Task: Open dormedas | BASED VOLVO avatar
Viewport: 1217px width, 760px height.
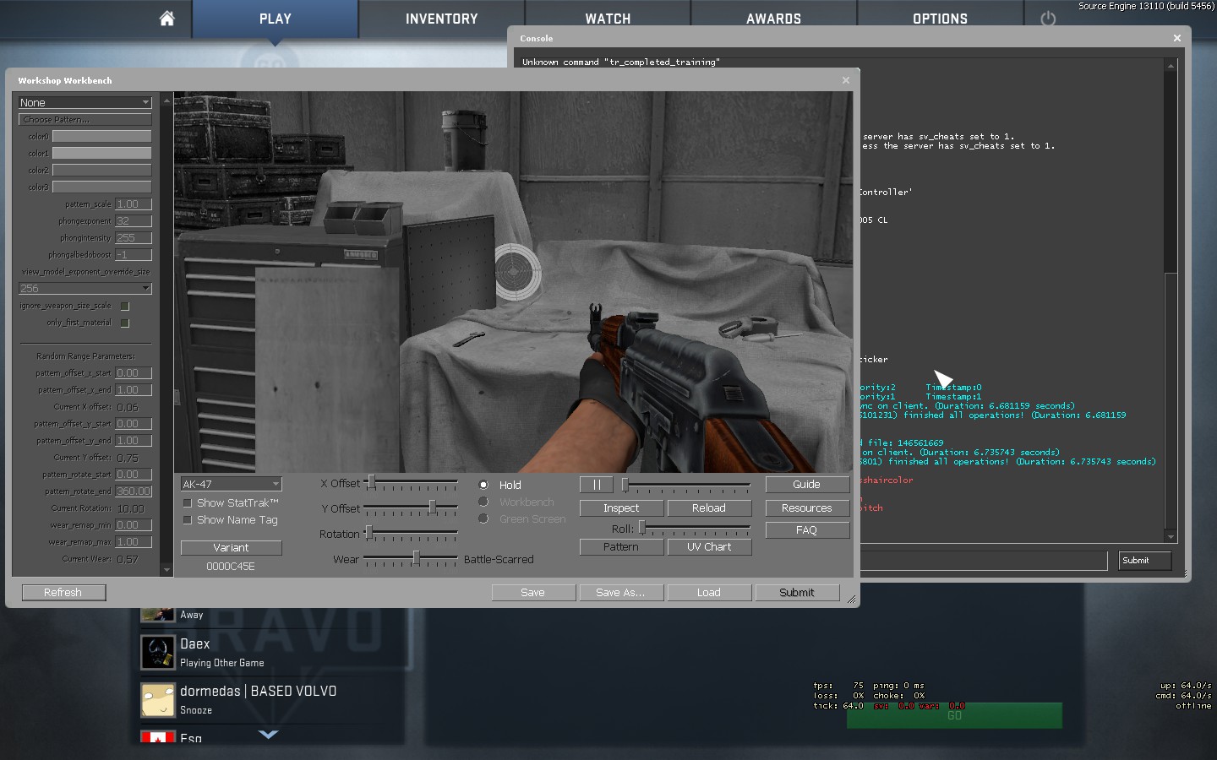Action: pos(158,700)
